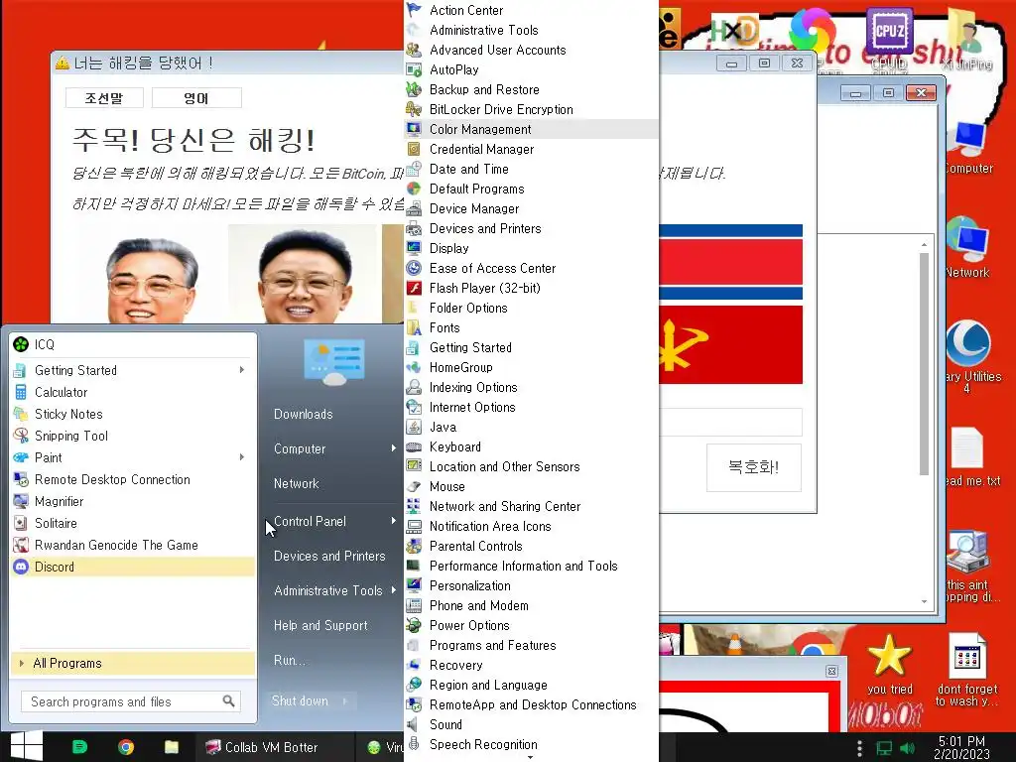Start Solitaire from its card icon
Screen dimensions: 1016x762
pos(21,523)
